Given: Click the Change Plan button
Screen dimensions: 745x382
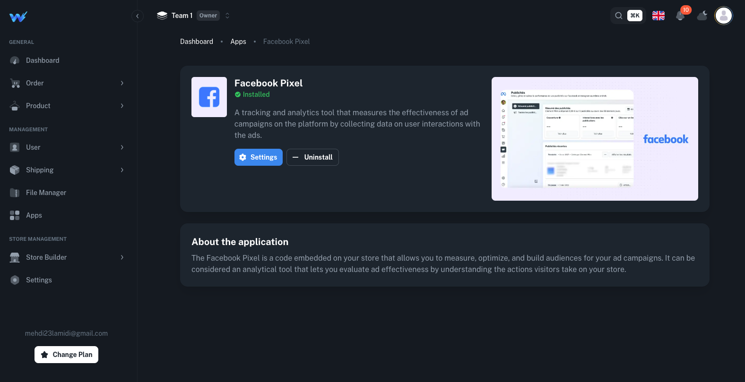Looking at the screenshot, I should (x=66, y=355).
